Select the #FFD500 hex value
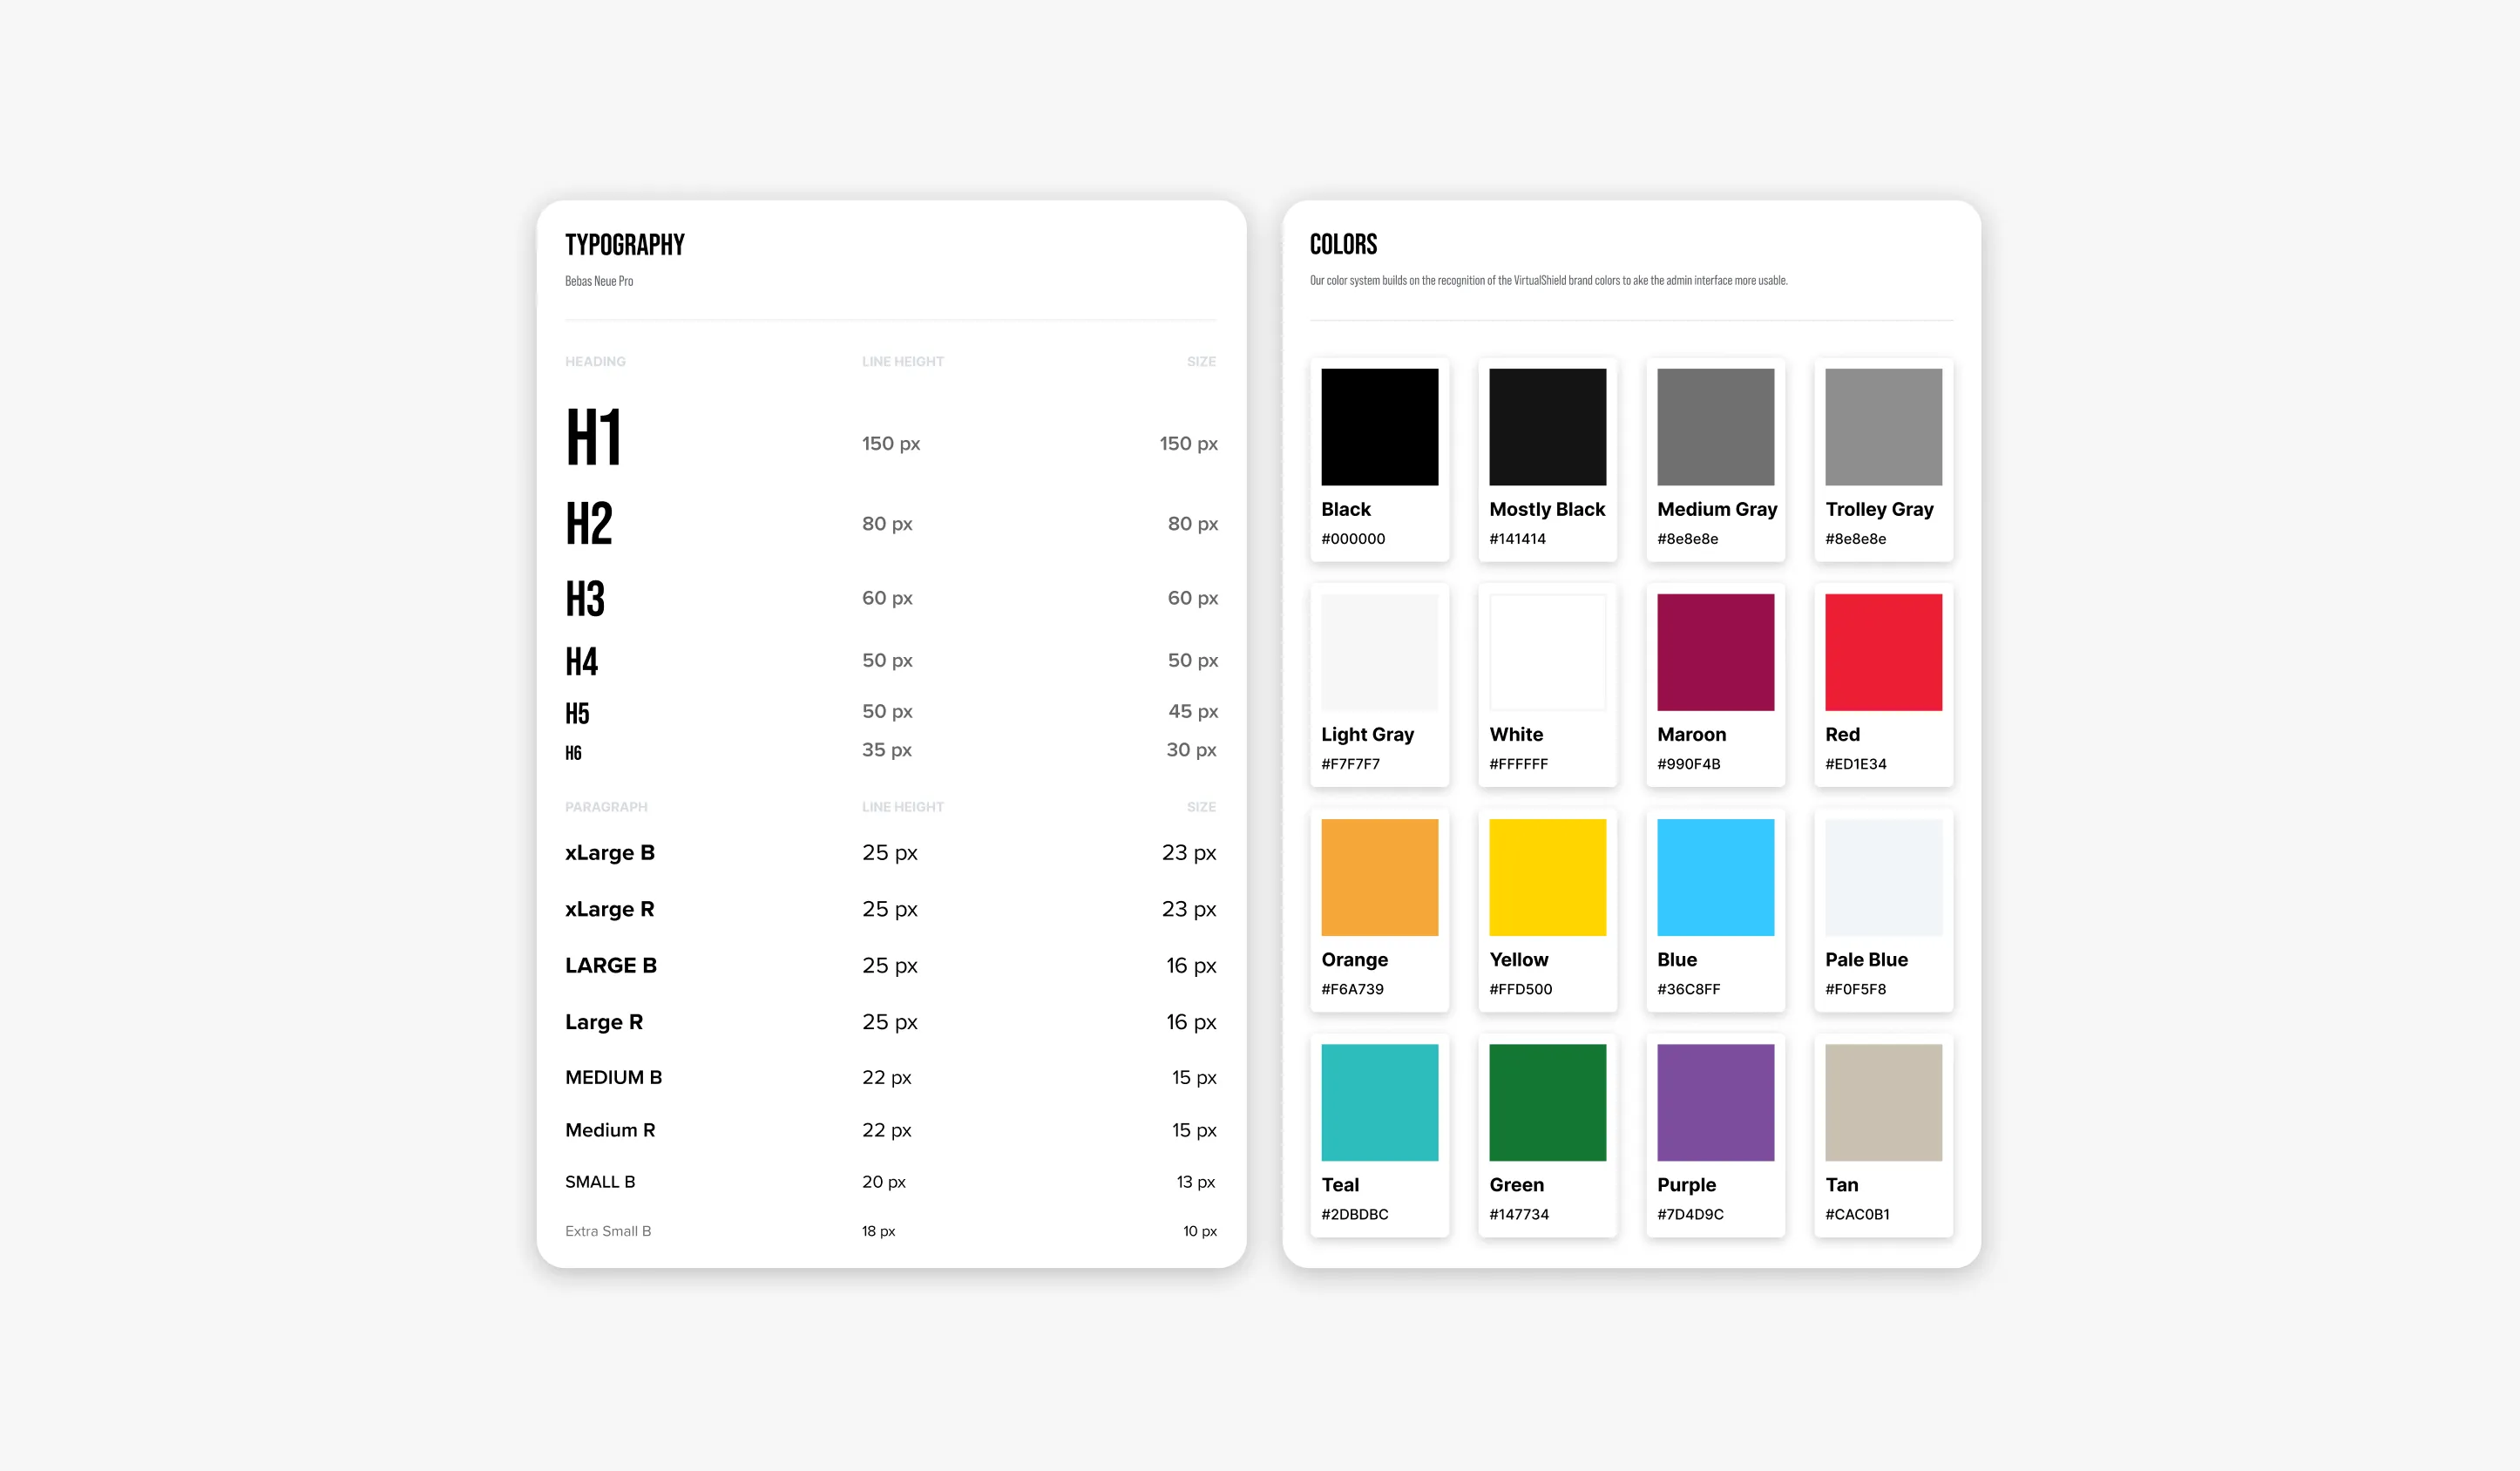Screen dimensions: 2520x1471 coord(1520,988)
